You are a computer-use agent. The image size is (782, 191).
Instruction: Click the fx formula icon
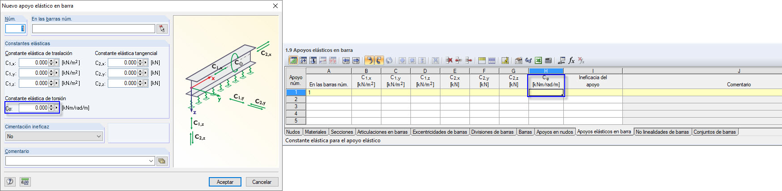[x=571, y=60]
